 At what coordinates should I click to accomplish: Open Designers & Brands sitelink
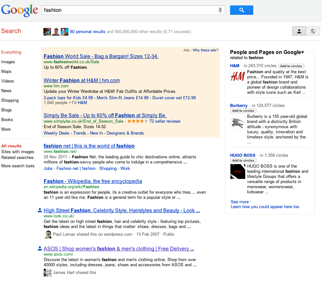click(125, 133)
